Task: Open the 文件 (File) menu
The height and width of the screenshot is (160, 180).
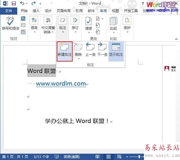Action: tap(8, 11)
